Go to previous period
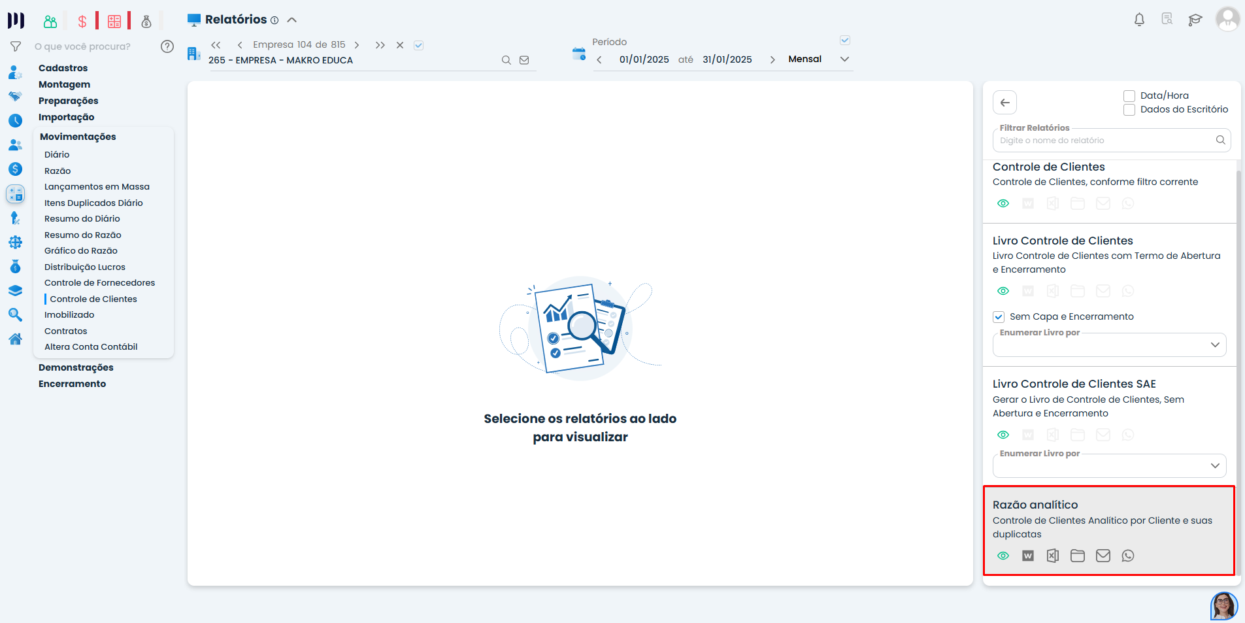Viewport: 1245px width, 623px height. tap(599, 59)
